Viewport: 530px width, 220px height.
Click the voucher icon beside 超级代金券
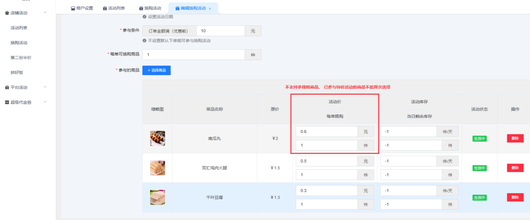click(x=6, y=102)
